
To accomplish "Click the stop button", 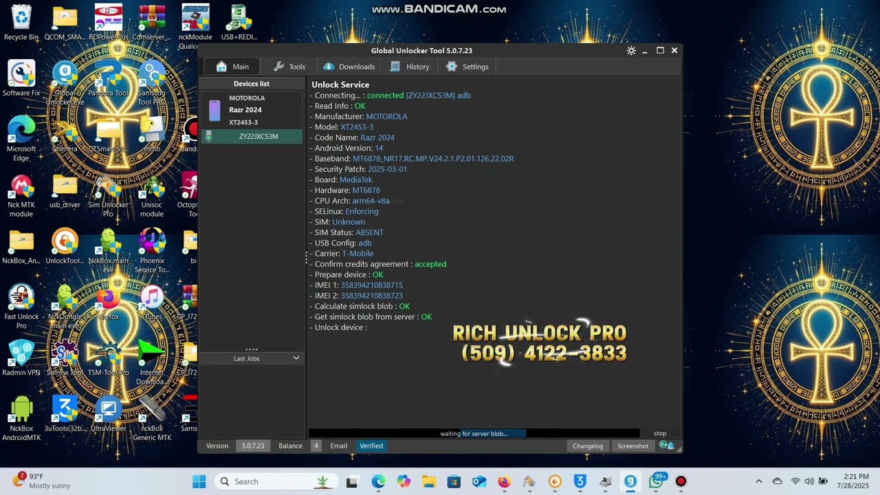I will [x=660, y=433].
